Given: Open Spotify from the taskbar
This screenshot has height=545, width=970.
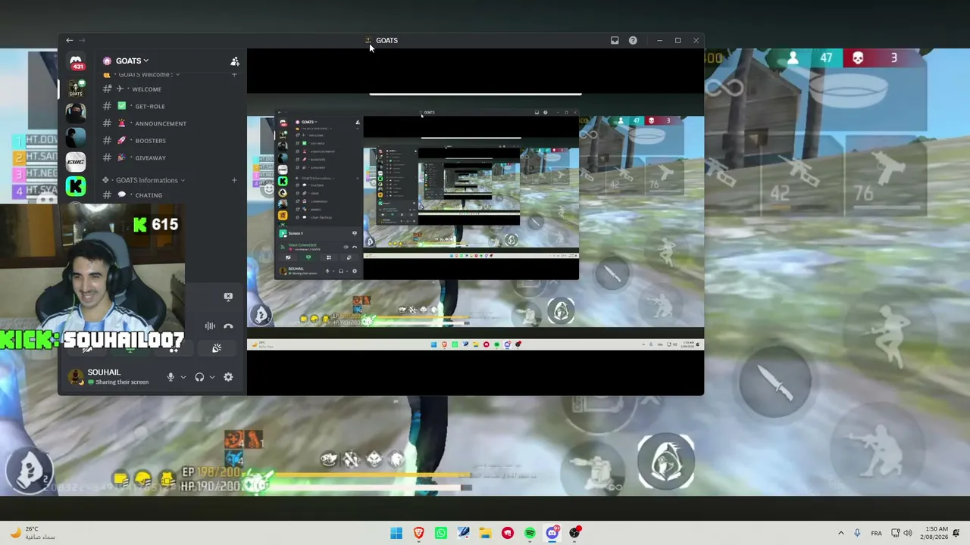Looking at the screenshot, I should (x=530, y=534).
